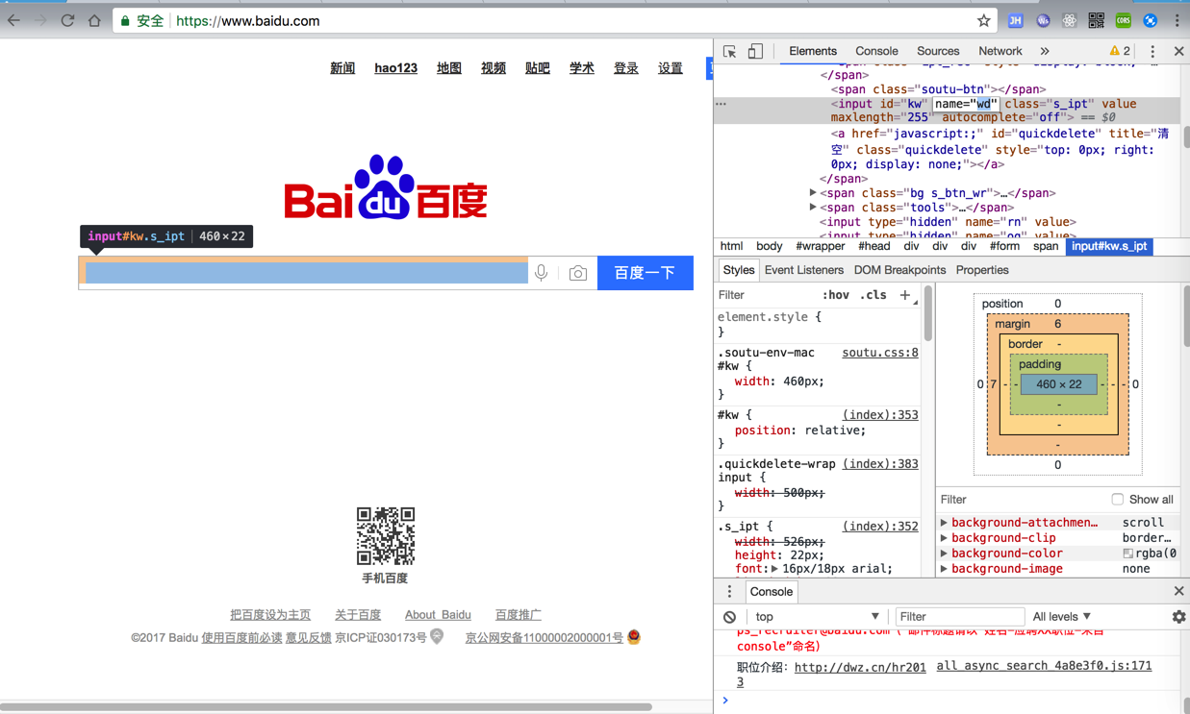Image resolution: width=1190 pixels, height=714 pixels.
Task: Click the mobile Baidu QR code
Action: (x=385, y=536)
